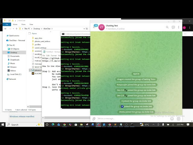Image resolution: width=193 pixels, height=145 pixels.
Task: Click the Explorer horizontal scrollbar left arrow
Action: click(28, 107)
